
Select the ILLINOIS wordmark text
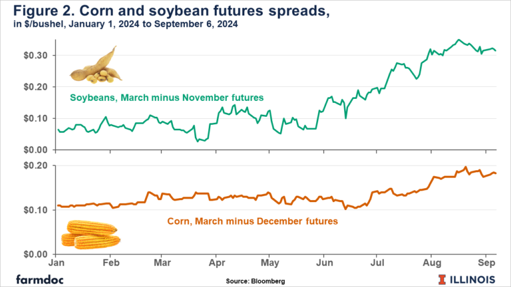[474, 278]
